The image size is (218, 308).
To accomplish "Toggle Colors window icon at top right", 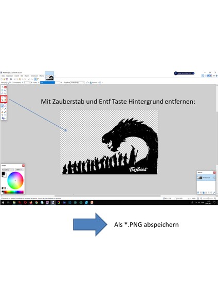I will point(211,75).
